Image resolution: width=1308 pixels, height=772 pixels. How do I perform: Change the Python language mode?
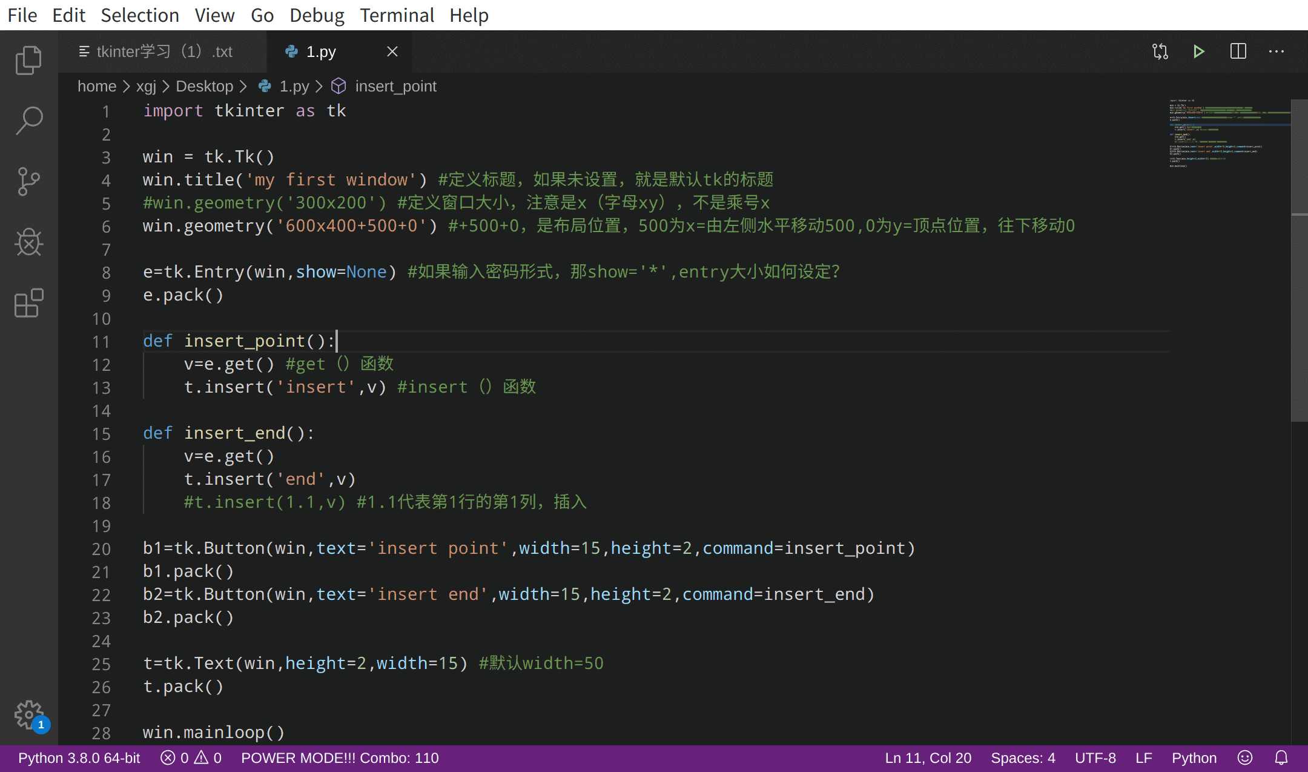click(x=1194, y=758)
